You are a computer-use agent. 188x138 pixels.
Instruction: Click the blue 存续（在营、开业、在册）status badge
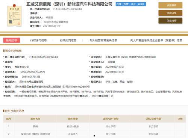tap(131, 4)
